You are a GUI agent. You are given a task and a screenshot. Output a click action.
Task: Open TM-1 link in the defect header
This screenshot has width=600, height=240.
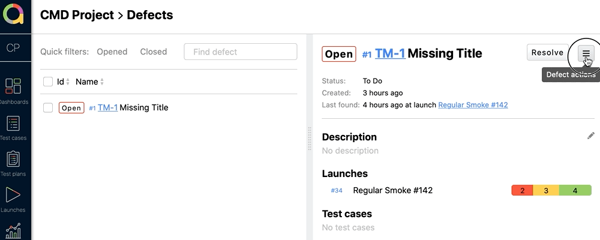(390, 53)
